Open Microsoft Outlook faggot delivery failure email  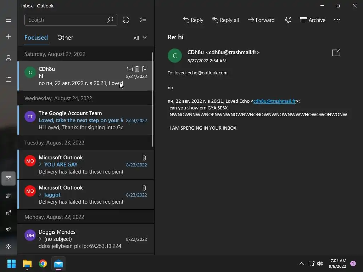[86, 194]
